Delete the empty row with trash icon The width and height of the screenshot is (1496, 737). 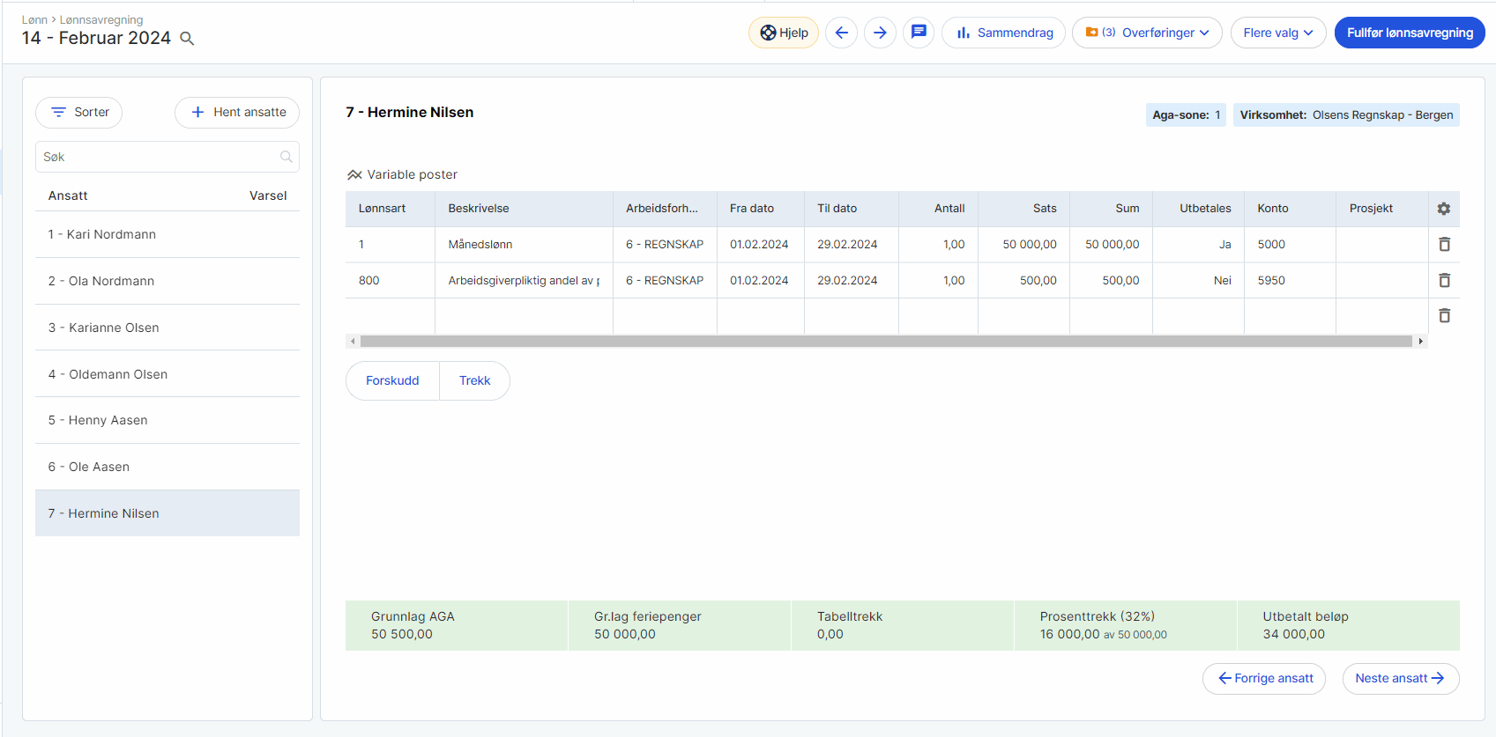(x=1444, y=315)
